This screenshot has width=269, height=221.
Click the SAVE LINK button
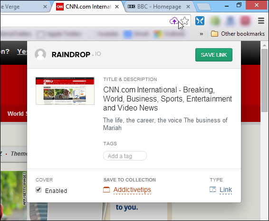coord(214,55)
